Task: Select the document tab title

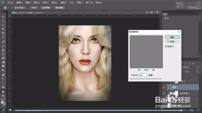Action: [27, 13]
